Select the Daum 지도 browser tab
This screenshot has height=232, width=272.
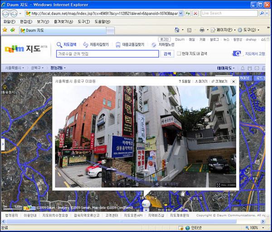[63, 30]
